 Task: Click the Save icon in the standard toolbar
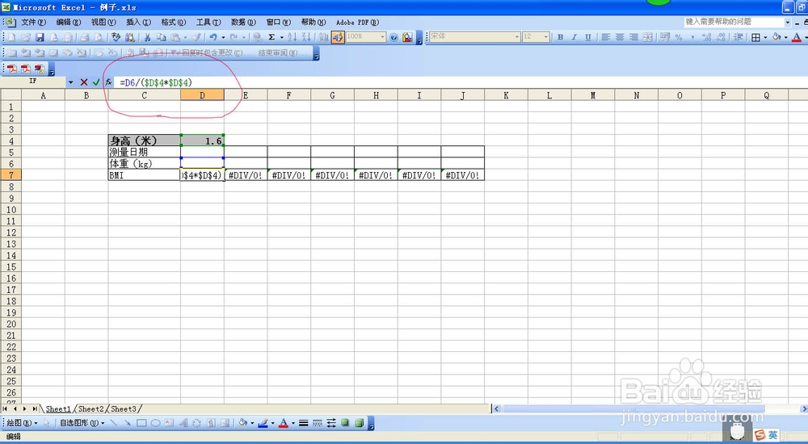tap(40, 37)
